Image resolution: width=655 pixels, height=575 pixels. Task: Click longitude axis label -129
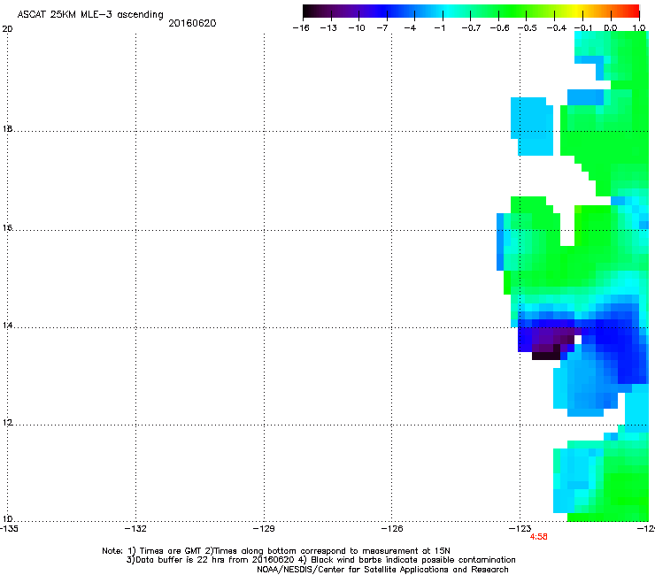pyautogui.click(x=264, y=529)
